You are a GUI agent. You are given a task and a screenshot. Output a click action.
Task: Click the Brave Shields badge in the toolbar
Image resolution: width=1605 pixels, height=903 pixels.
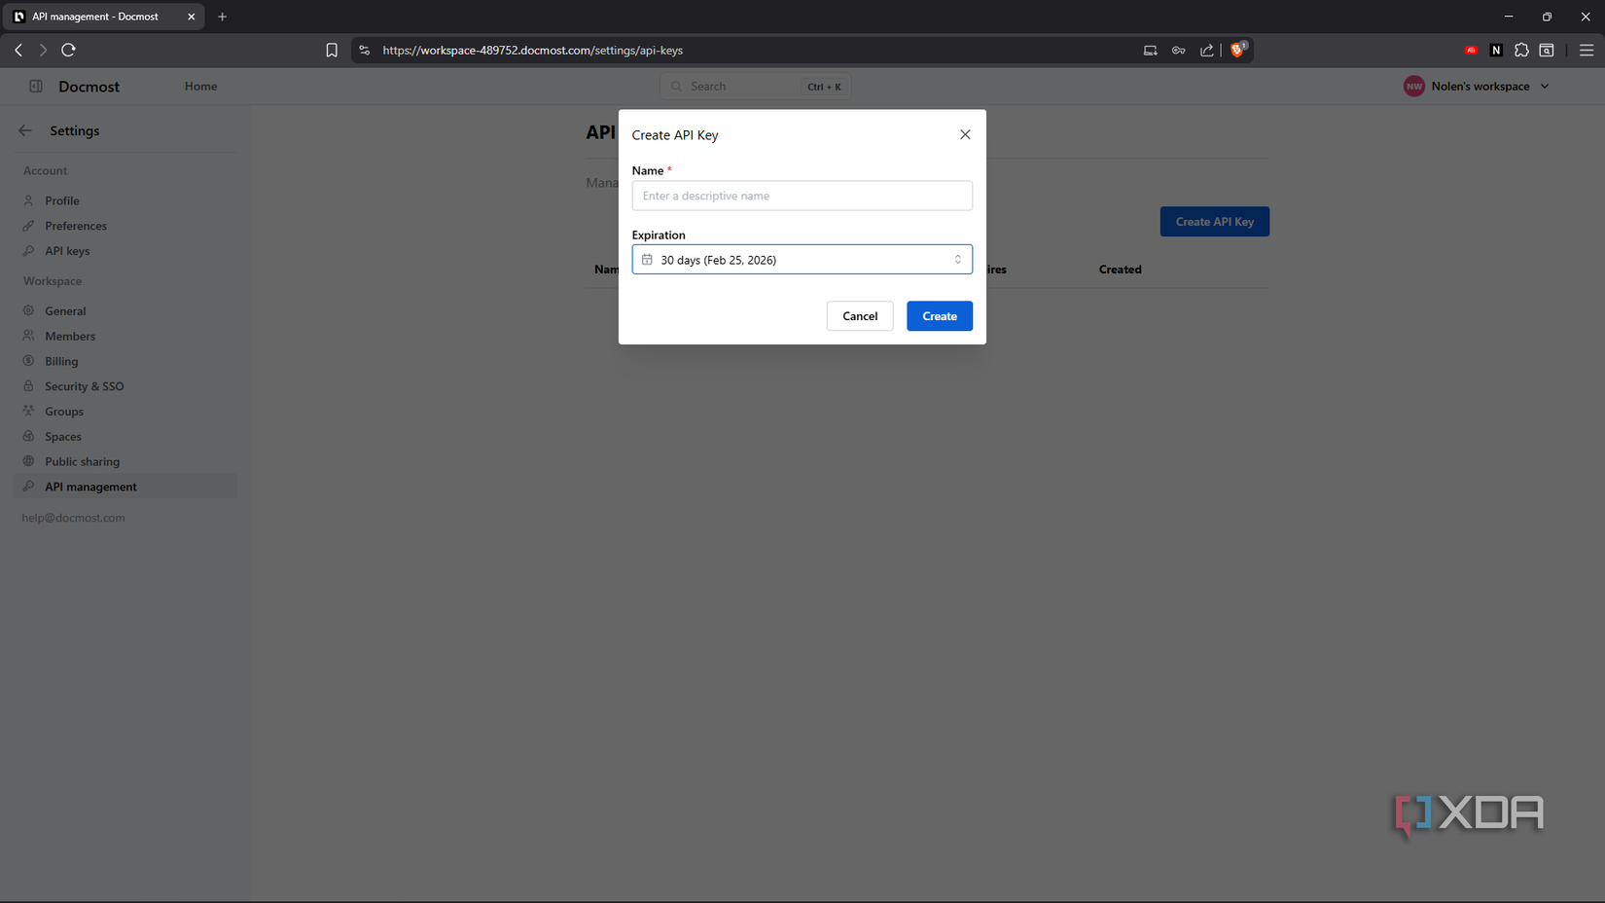coord(1237,50)
